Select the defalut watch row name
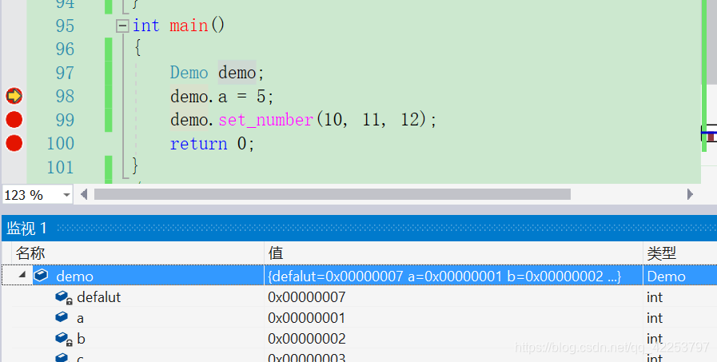Image resolution: width=717 pixels, height=362 pixels. point(99,297)
